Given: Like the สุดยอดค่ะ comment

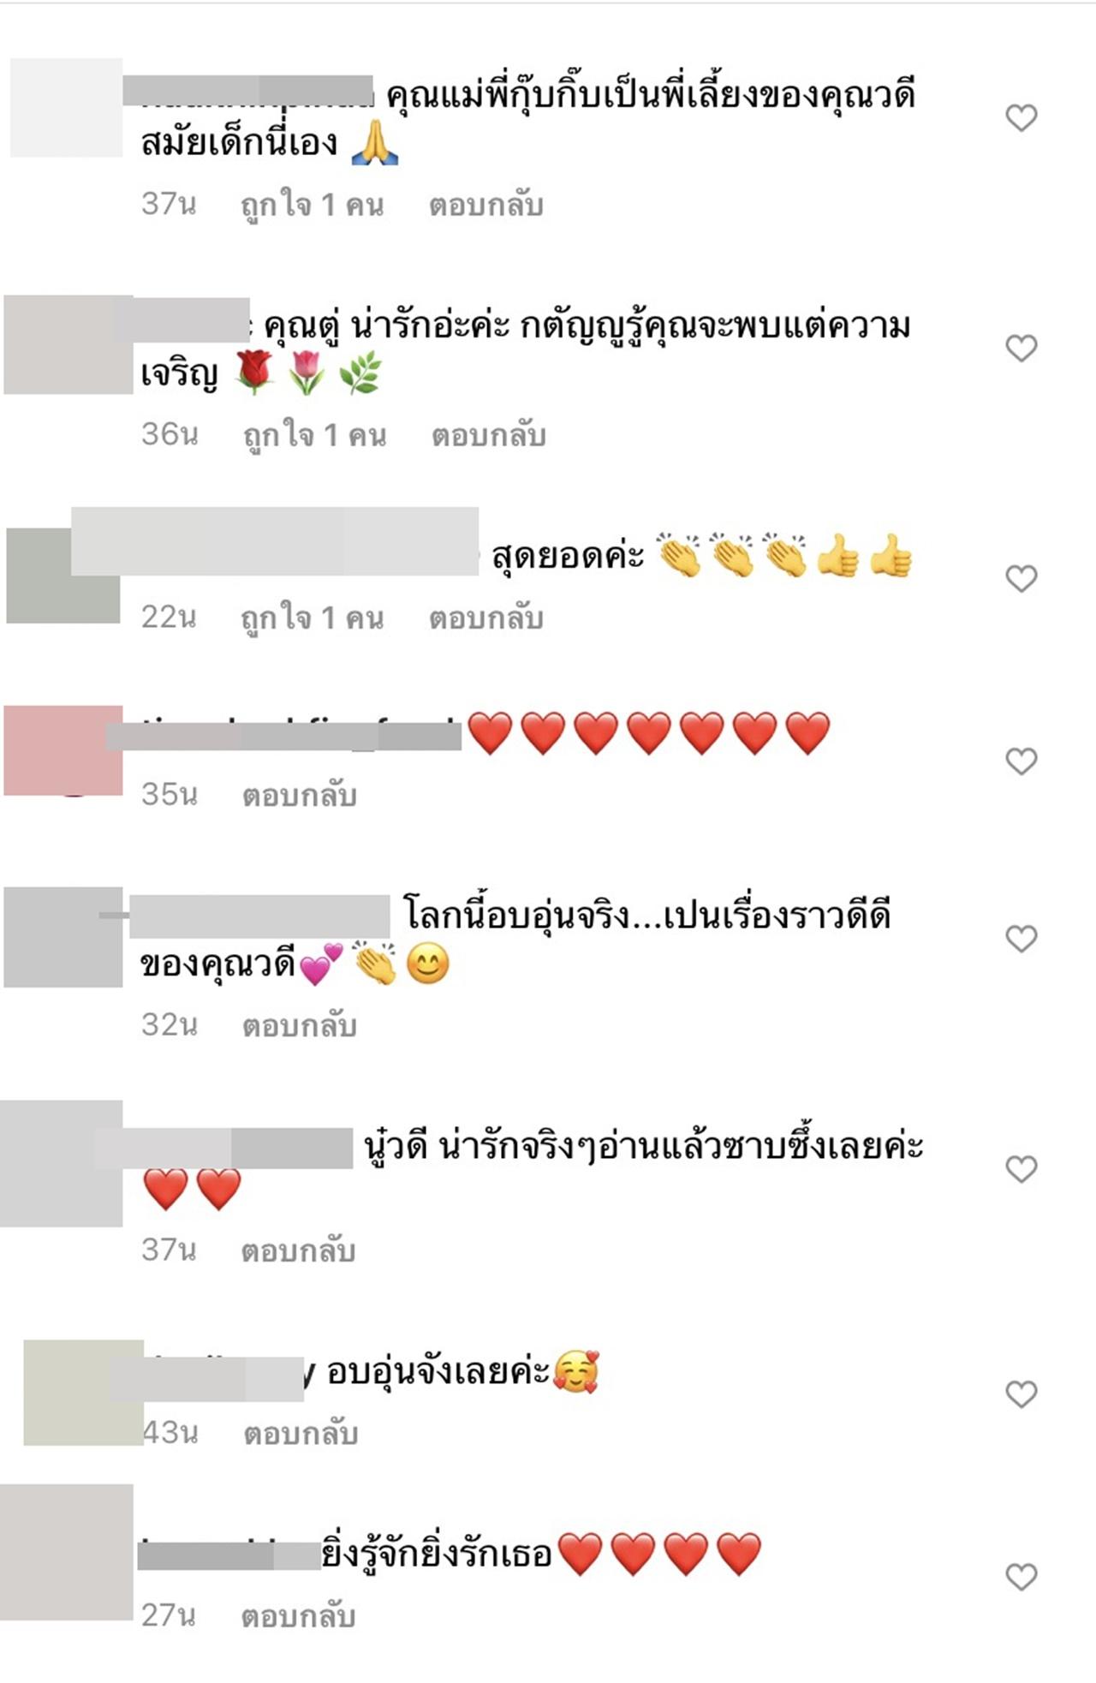Looking at the screenshot, I should click(x=1021, y=578).
